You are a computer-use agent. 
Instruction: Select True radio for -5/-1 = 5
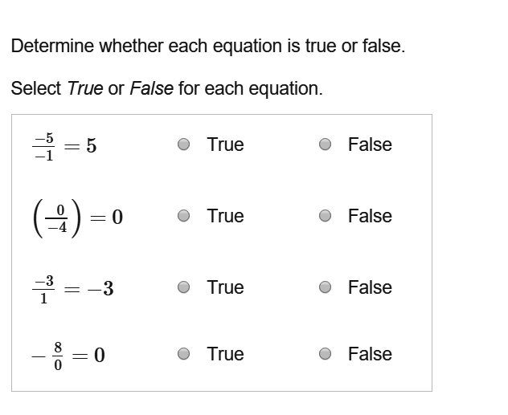click(184, 144)
